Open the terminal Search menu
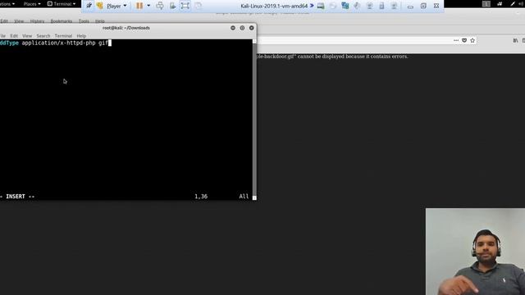 point(43,36)
